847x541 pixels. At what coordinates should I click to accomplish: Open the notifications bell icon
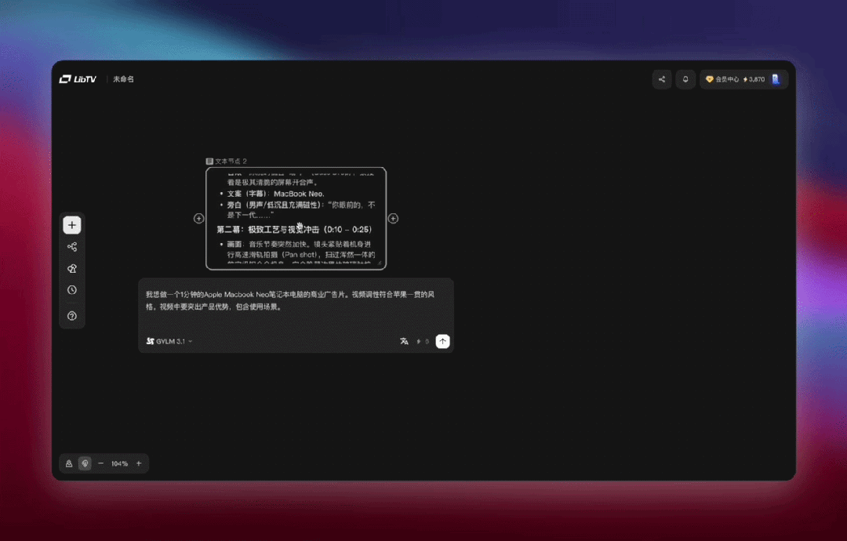tap(685, 79)
